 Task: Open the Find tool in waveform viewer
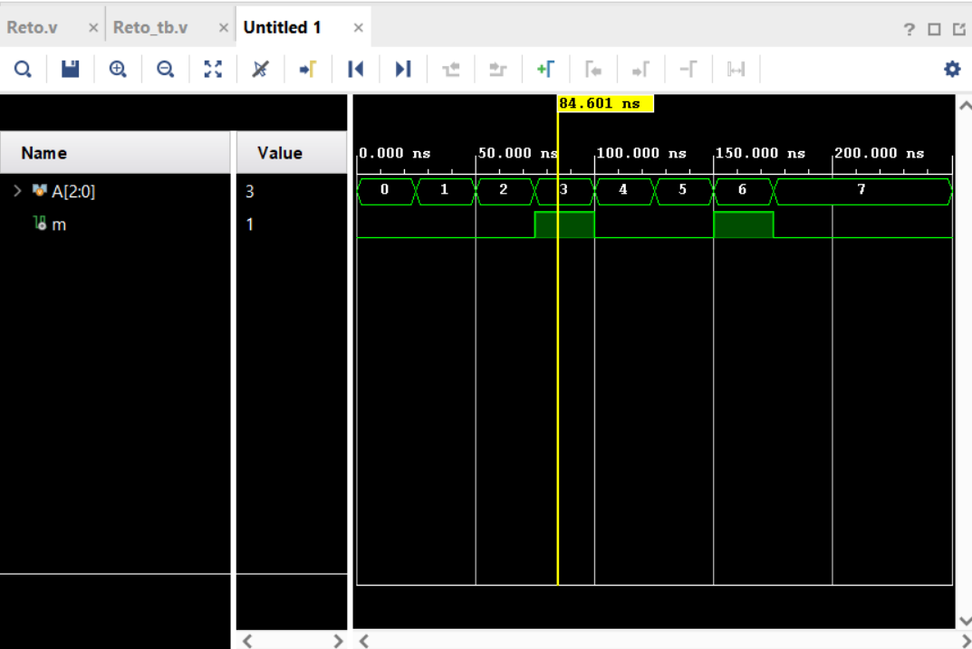point(24,69)
